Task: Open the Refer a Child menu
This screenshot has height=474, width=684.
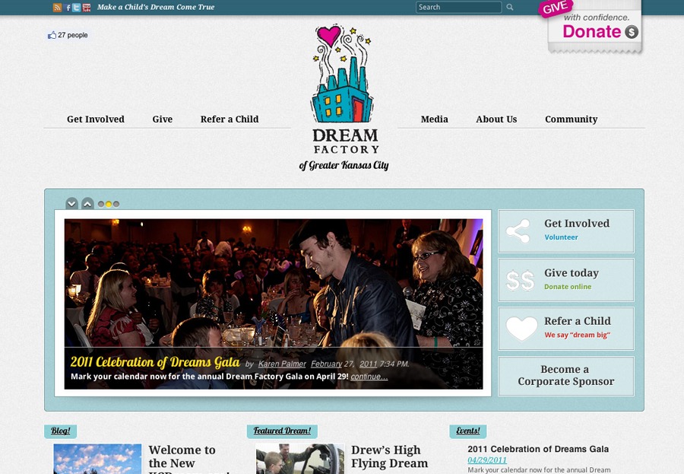Action: (230, 119)
